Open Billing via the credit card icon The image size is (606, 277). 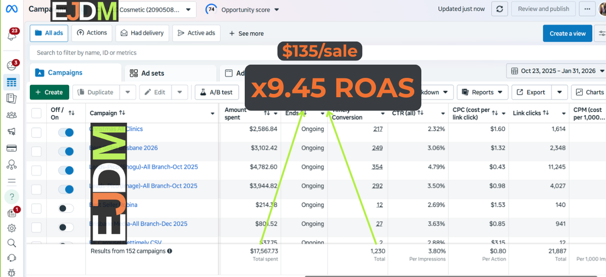click(12, 148)
